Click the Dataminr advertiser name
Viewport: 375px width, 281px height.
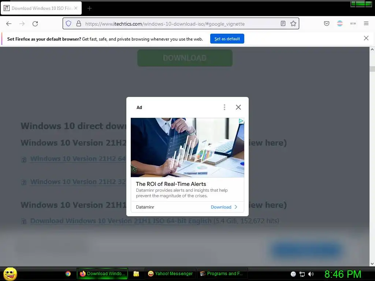tap(145, 207)
